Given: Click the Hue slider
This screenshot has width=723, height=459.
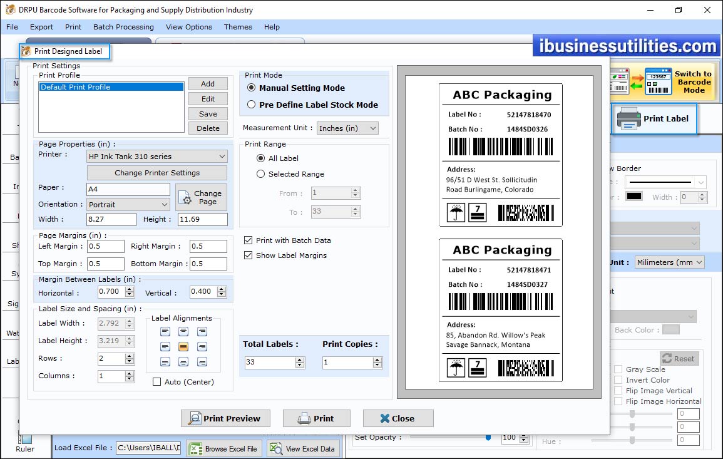Looking at the screenshot, I should click(632, 440).
